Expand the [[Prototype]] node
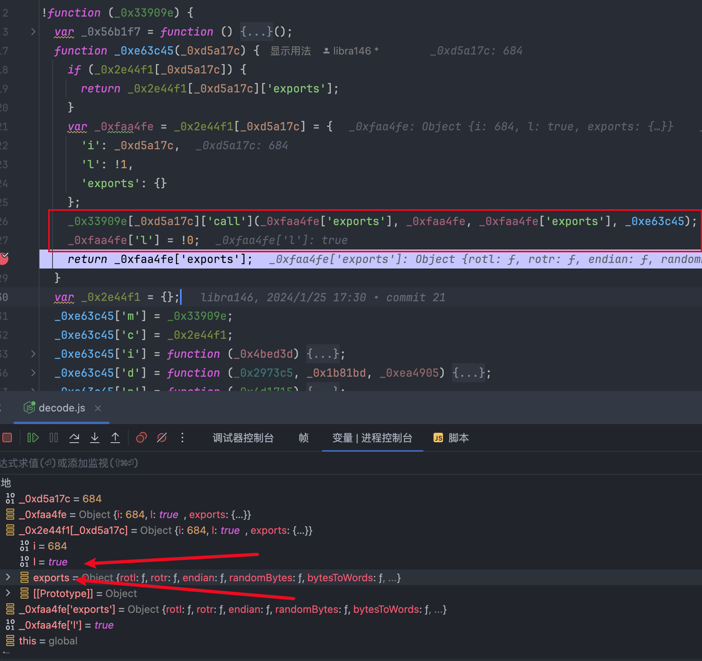 8,593
